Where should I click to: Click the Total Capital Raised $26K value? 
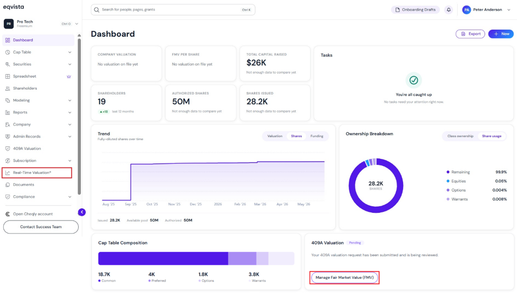[256, 63]
